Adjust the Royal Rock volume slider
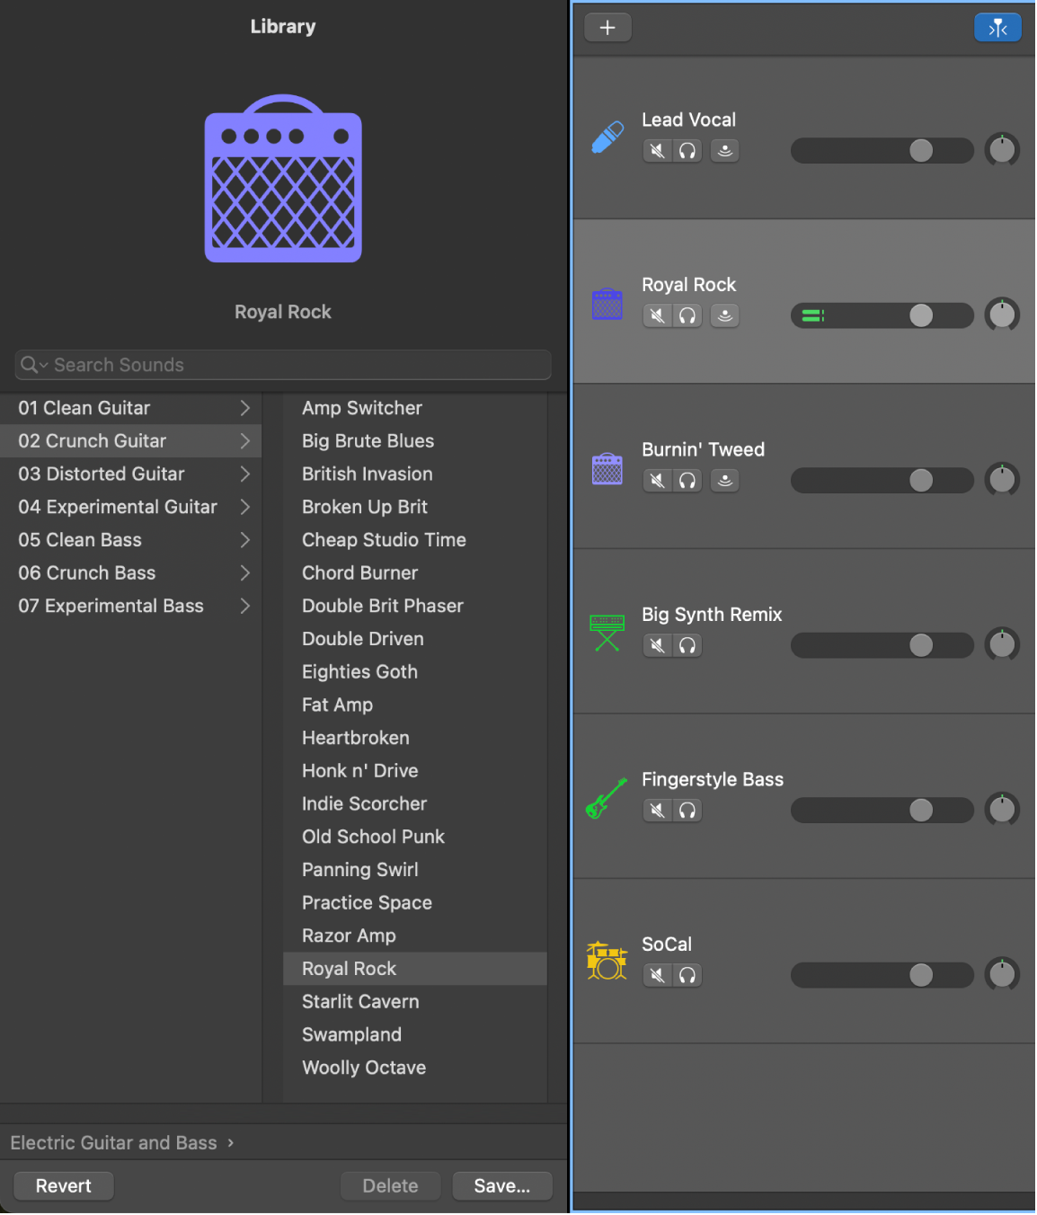Image resolution: width=1037 pixels, height=1215 pixels. click(x=920, y=315)
